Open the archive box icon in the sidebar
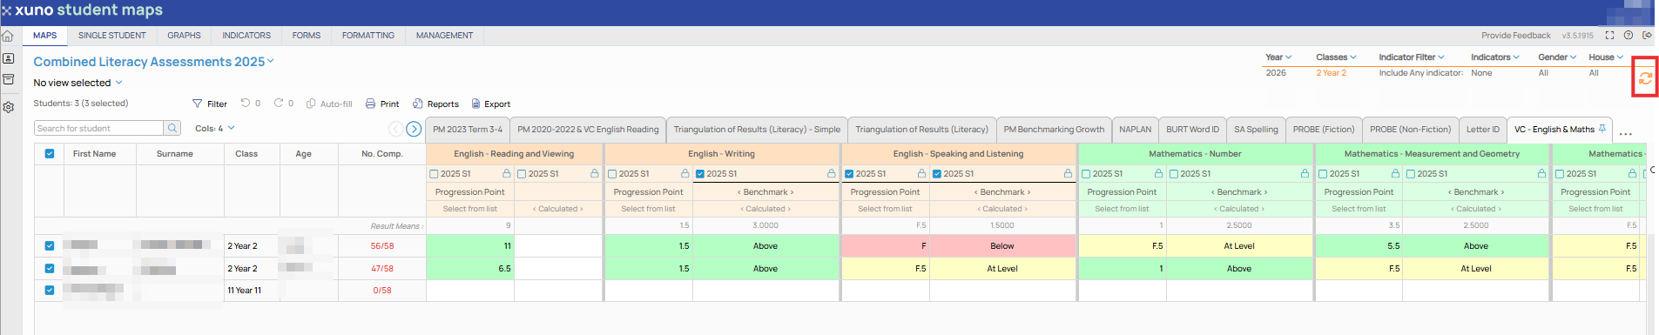 pyautogui.click(x=8, y=79)
